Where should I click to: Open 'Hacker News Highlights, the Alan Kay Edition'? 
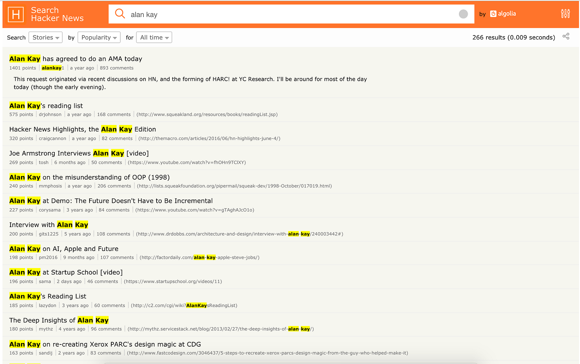point(83,129)
